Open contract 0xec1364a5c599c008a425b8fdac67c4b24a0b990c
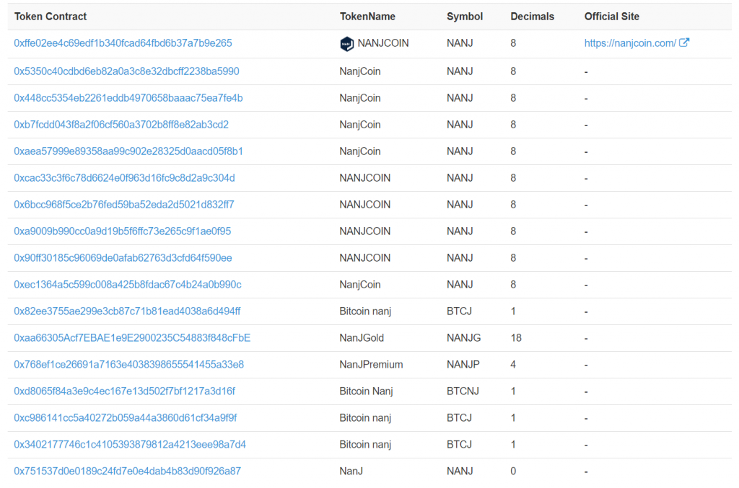Viewport: 739px width, 488px height. pos(128,285)
